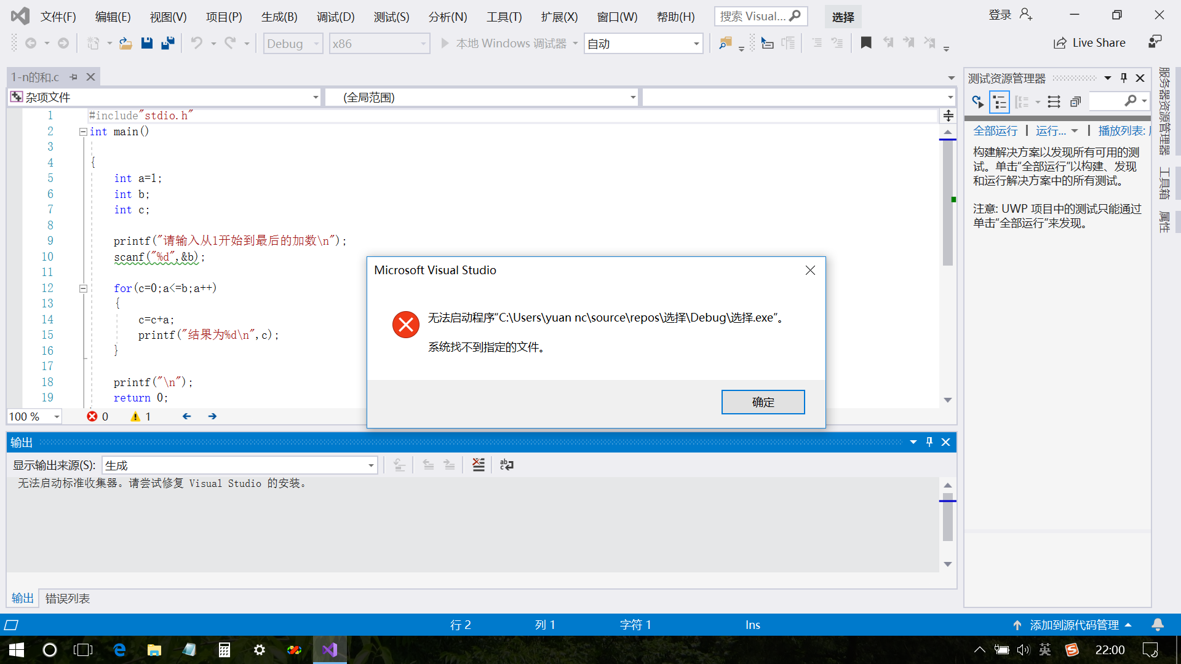Viewport: 1181px width, 664px height.
Task: Open the 工具箱 side tab
Action: pyautogui.click(x=1164, y=183)
